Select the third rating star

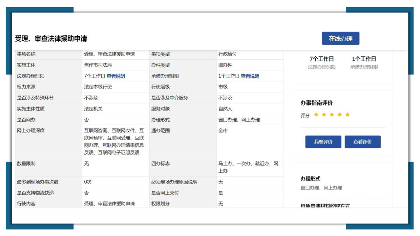coord(332,115)
